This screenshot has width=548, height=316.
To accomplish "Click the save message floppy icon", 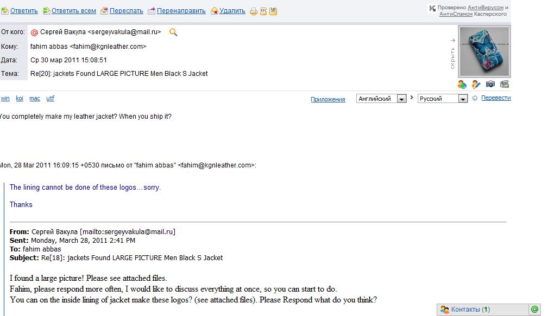I will pyautogui.click(x=273, y=11).
